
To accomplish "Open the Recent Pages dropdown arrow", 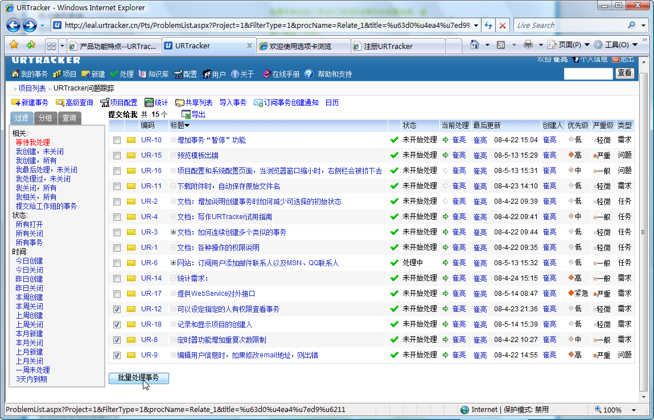I will (x=42, y=26).
